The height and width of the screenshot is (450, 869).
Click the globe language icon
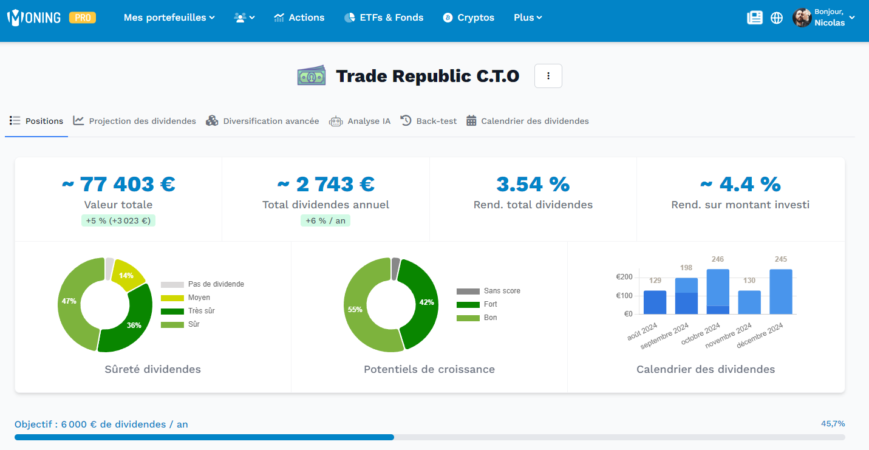pos(777,18)
